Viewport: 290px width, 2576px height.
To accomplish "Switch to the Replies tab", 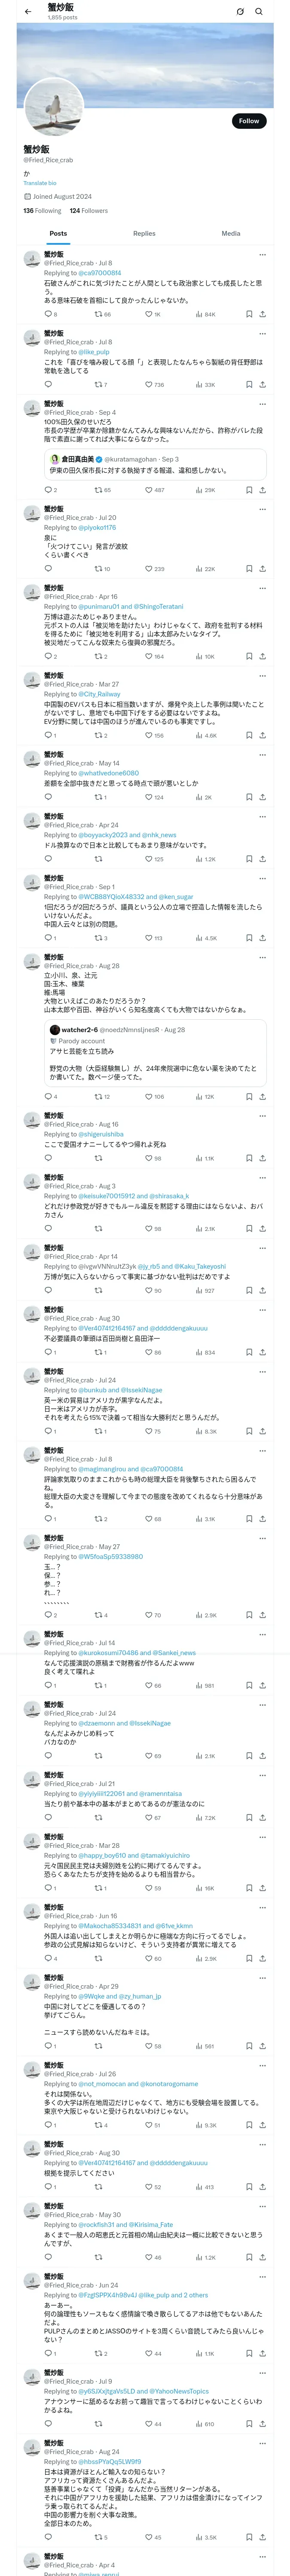I will (144, 233).
